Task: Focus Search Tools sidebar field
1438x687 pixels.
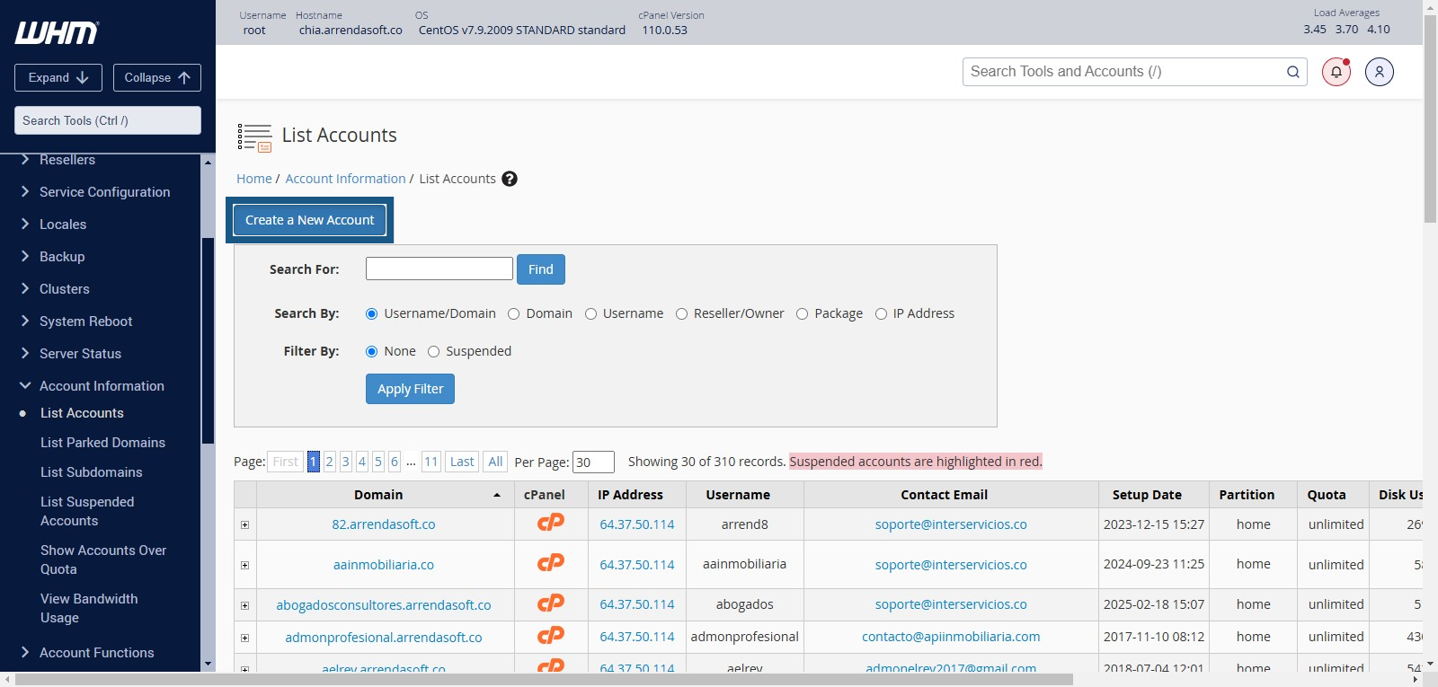Action: pos(108,120)
